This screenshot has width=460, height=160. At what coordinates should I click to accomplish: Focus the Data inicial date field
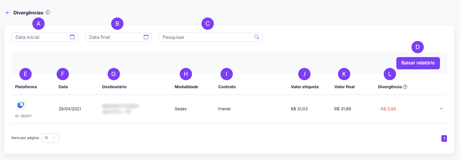40,37
